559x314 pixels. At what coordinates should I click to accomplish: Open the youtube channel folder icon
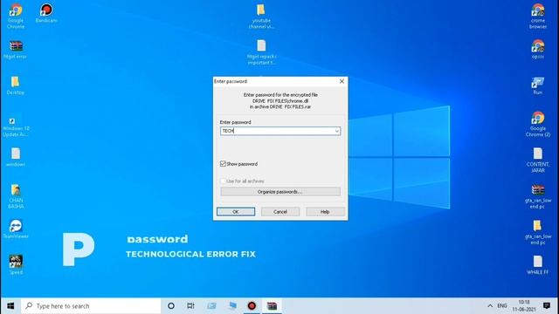tap(261, 17)
